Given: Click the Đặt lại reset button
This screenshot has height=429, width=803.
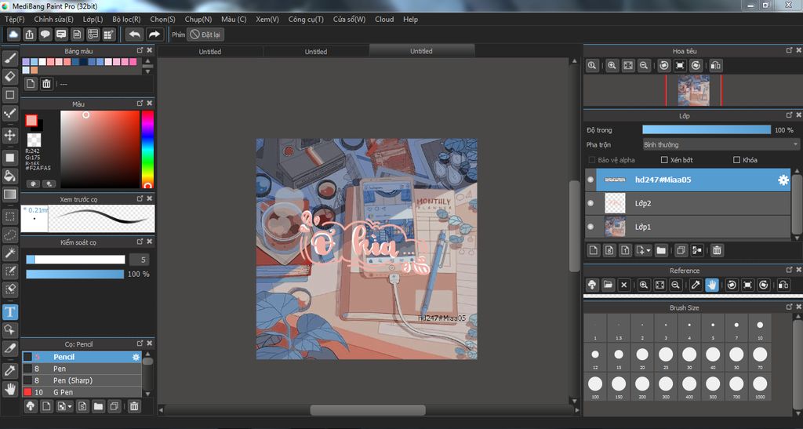Looking at the screenshot, I should pyautogui.click(x=205, y=35).
